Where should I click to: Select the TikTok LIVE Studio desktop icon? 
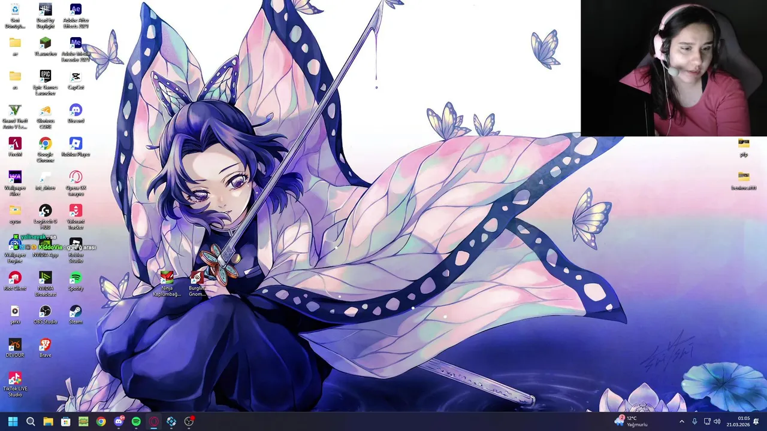click(x=15, y=385)
